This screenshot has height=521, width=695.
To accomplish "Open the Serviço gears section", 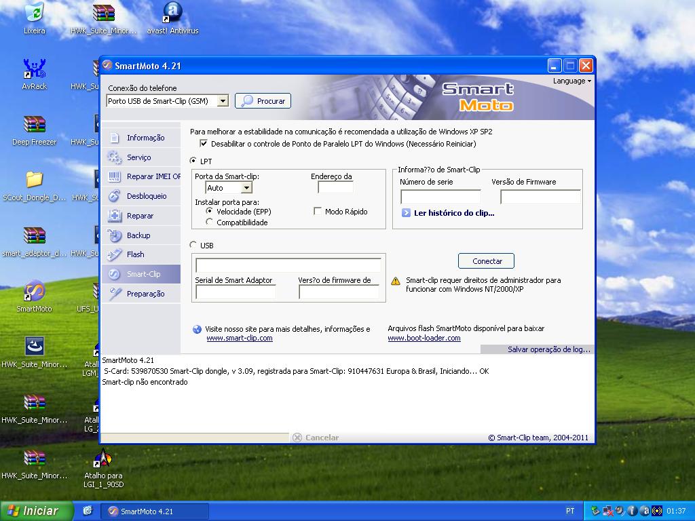I will click(x=141, y=157).
